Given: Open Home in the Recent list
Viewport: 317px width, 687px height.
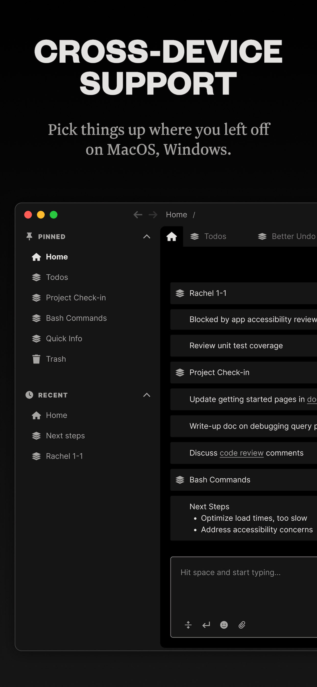Looking at the screenshot, I should click(x=56, y=415).
